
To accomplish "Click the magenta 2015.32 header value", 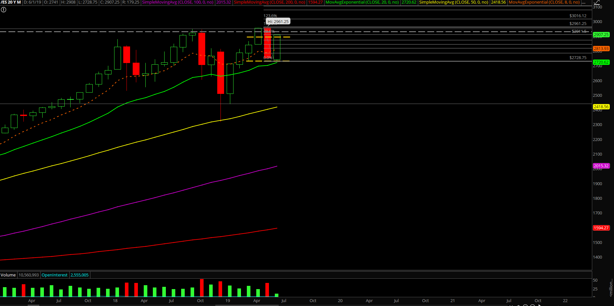I will (224, 2).
